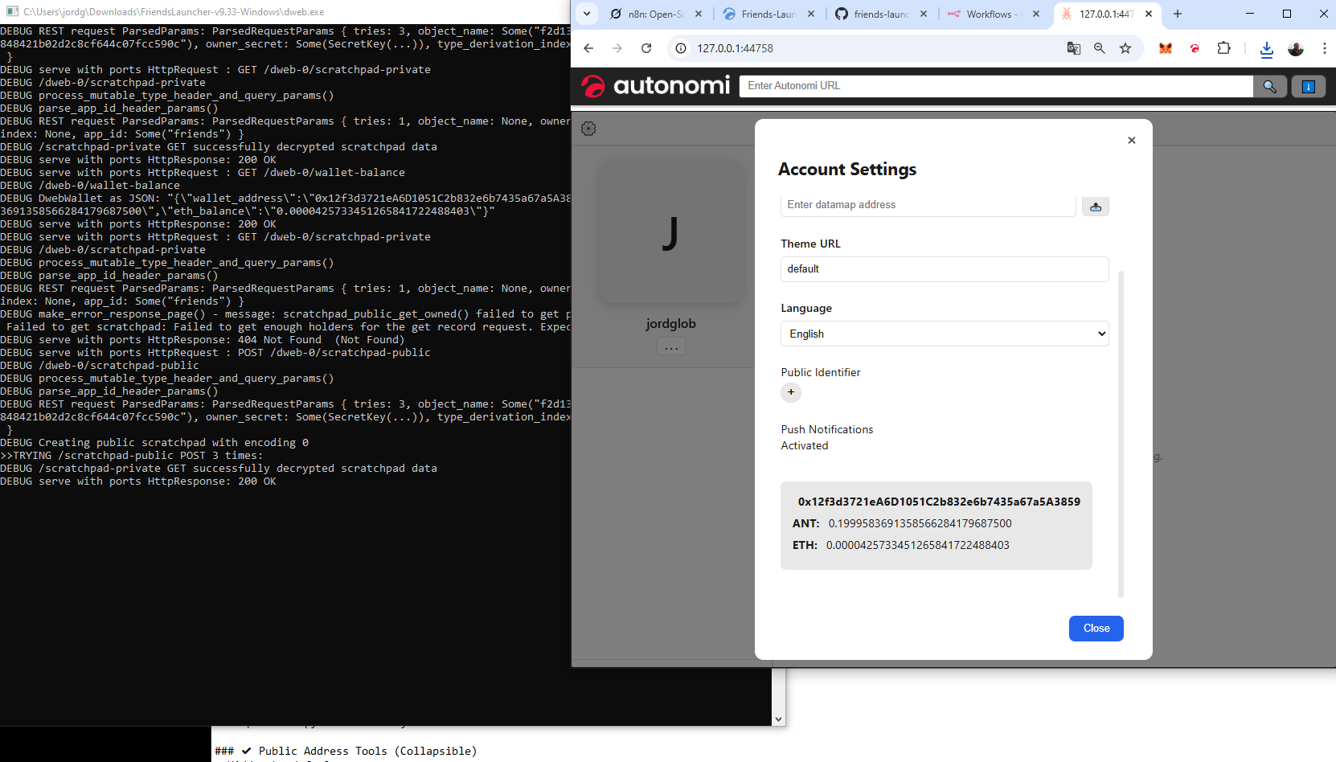Click the blue Close button
The height and width of the screenshot is (762, 1336).
(x=1096, y=629)
